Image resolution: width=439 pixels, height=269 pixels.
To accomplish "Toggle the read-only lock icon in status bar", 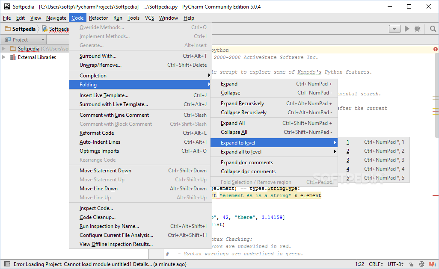I will pos(411,264).
